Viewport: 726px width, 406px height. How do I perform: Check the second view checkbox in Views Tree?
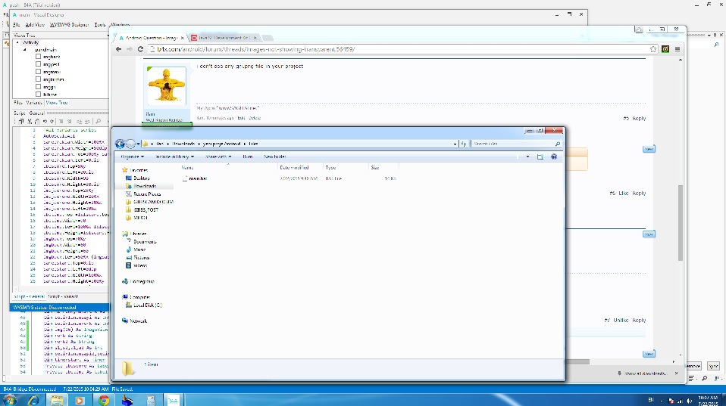tap(39, 64)
